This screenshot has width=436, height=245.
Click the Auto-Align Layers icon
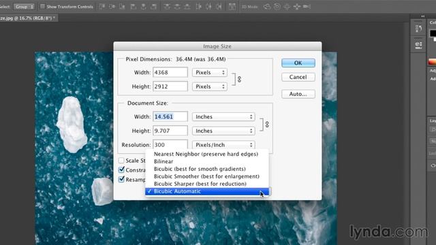click(x=232, y=6)
